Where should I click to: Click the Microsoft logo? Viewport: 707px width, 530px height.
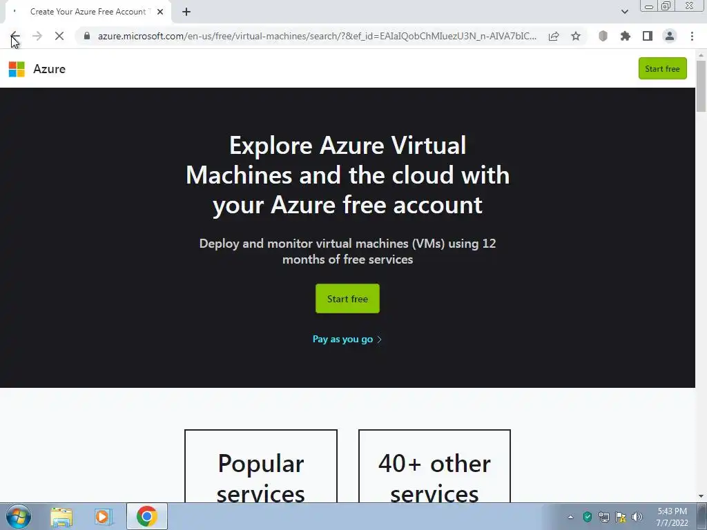tap(17, 69)
